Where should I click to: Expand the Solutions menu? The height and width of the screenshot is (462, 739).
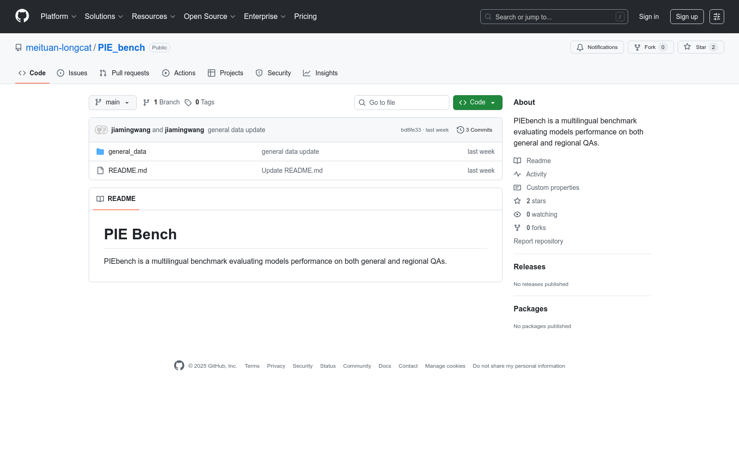tap(104, 17)
